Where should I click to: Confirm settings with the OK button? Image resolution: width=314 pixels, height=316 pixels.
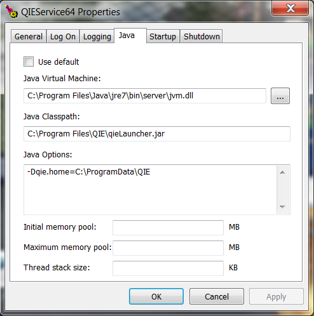156,296
